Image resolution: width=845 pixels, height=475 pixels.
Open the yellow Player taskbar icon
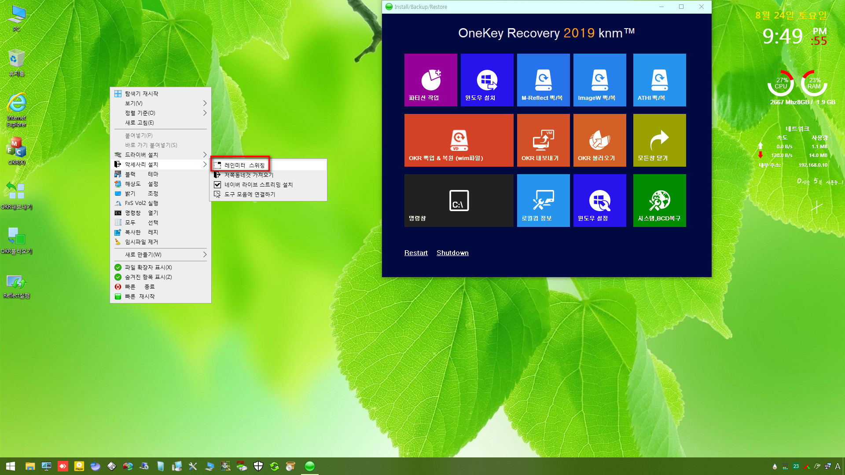79,466
